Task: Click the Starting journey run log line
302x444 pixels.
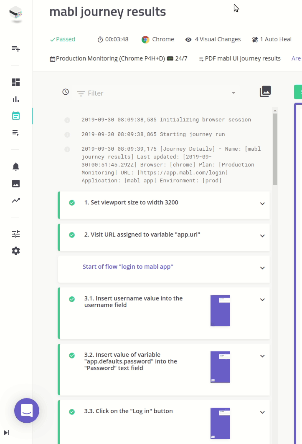Action: tap(153, 134)
